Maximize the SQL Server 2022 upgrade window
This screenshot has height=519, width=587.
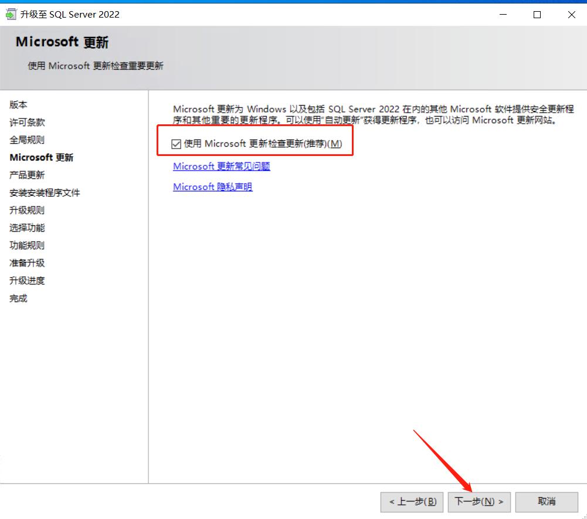(537, 15)
